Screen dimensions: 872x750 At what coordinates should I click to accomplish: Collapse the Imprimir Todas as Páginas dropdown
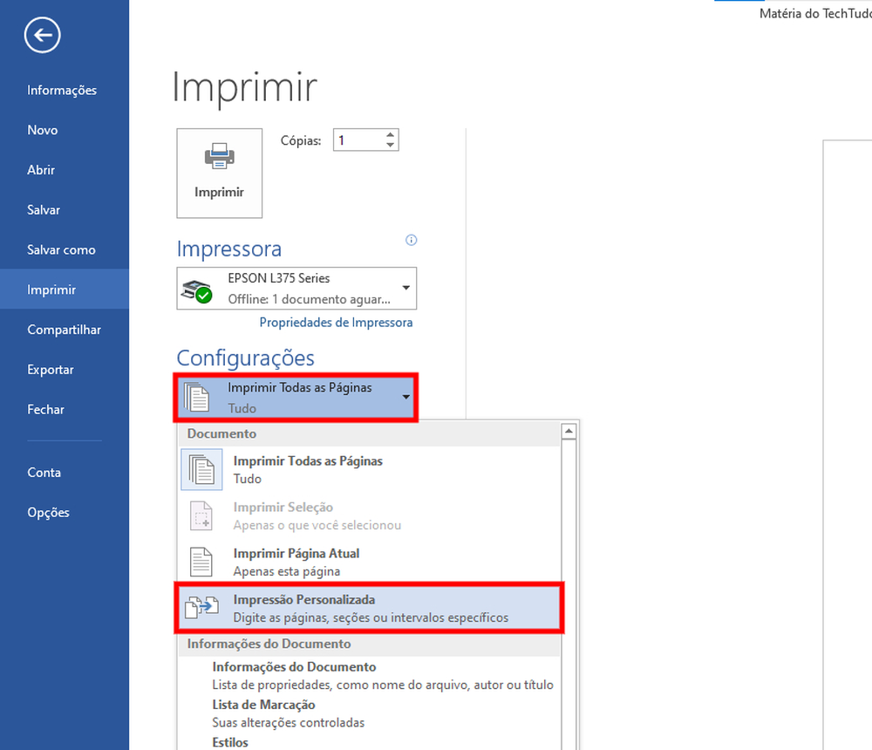405,398
